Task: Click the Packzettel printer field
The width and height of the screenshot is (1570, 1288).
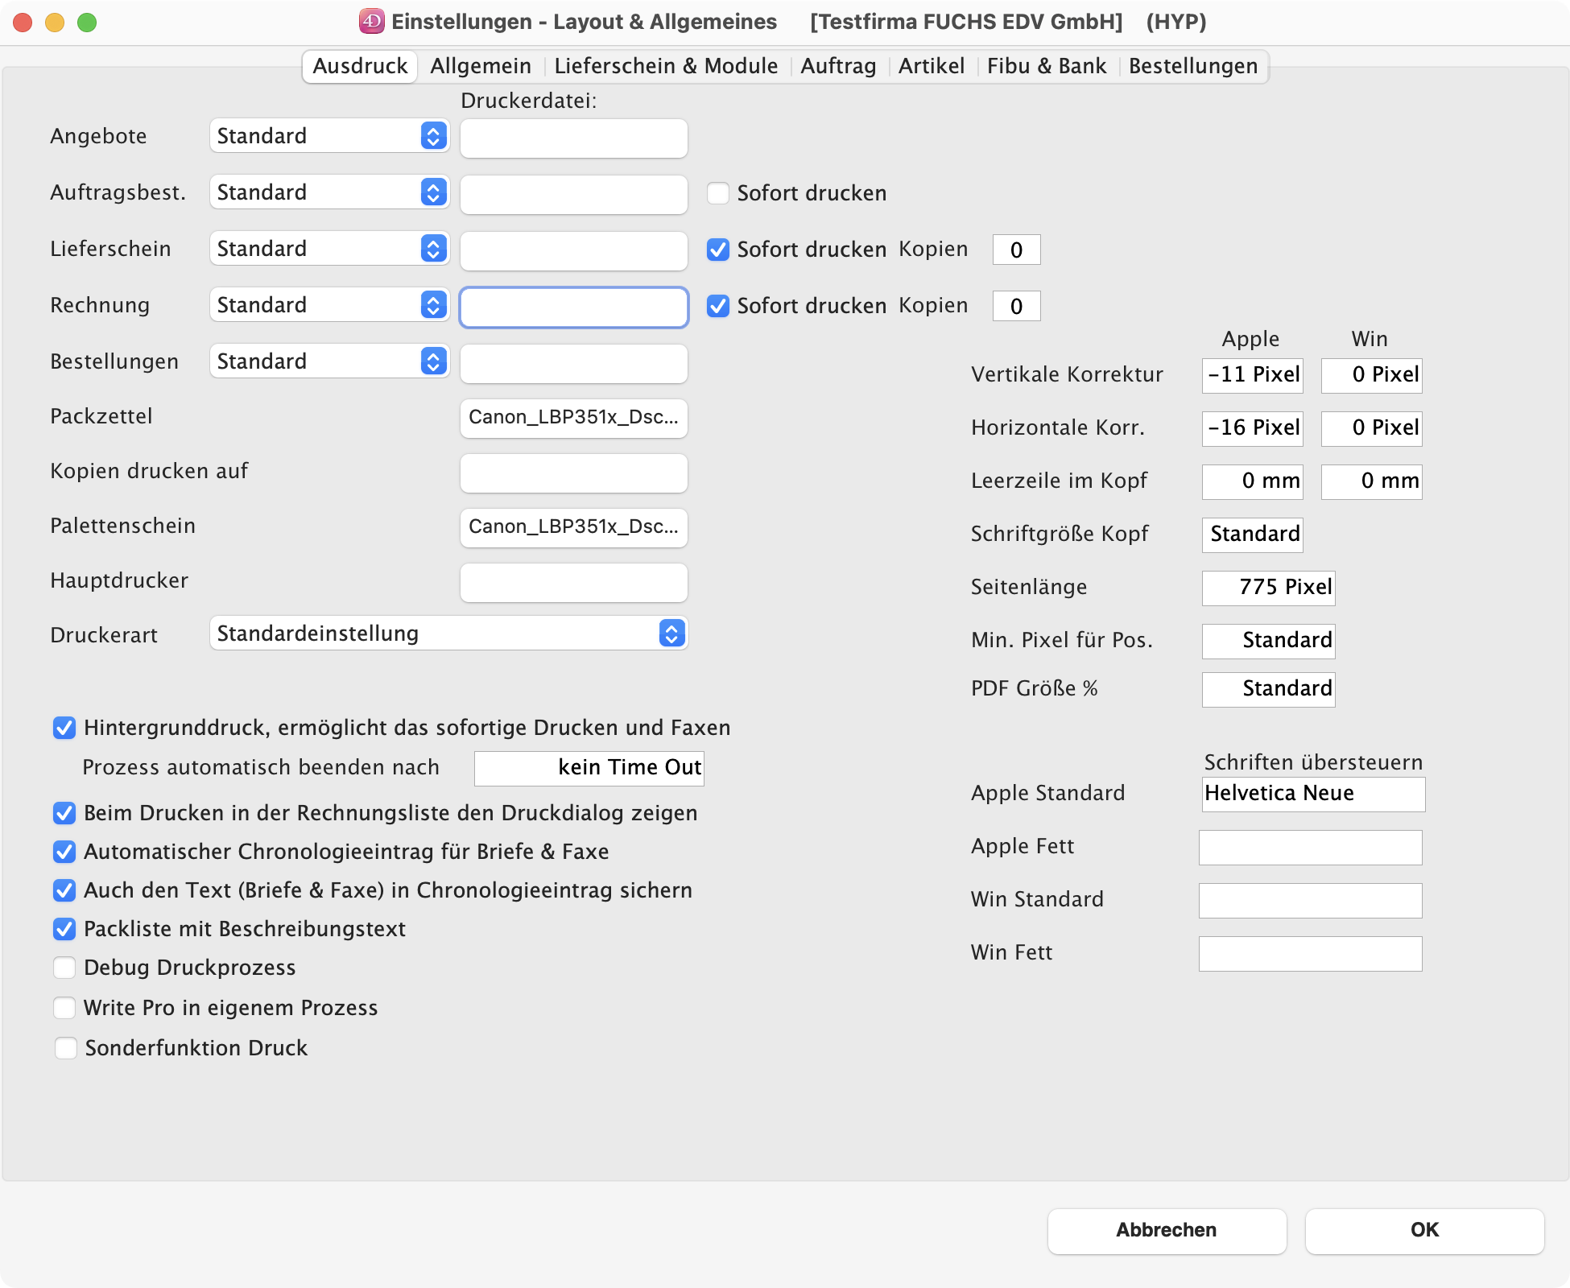Action: coord(573,418)
